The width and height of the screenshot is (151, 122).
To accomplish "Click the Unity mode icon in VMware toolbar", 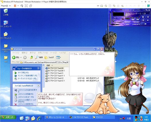I will point(30,6).
